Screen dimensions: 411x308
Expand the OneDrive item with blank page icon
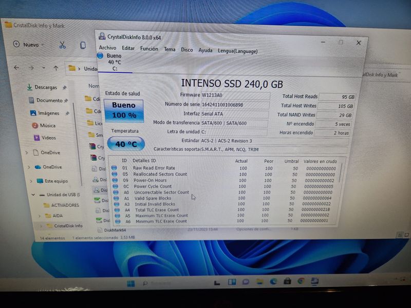point(27,152)
